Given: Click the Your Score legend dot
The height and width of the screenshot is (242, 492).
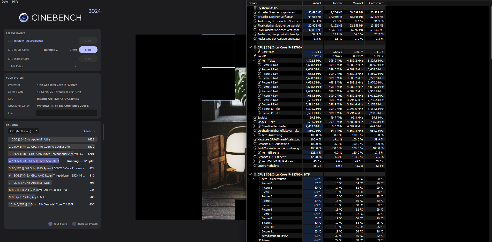Looking at the screenshot, I should click(x=50, y=224).
